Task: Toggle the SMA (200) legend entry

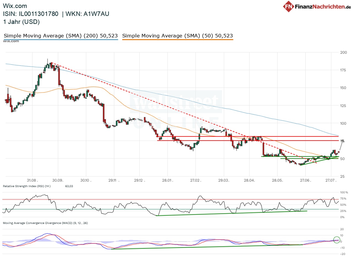Action: coord(61,36)
